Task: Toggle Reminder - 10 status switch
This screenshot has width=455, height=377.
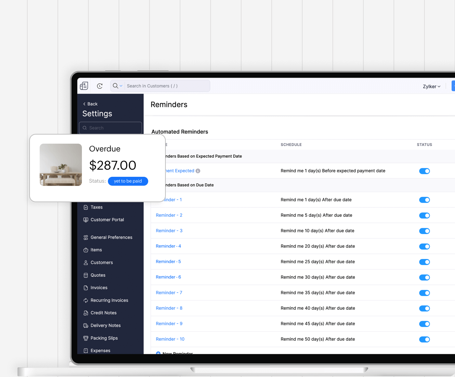Action: [x=424, y=339]
